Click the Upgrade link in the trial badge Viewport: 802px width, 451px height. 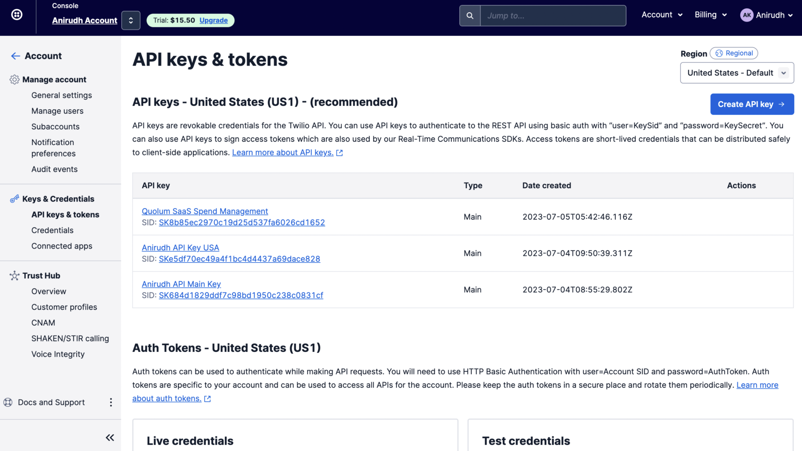click(213, 20)
